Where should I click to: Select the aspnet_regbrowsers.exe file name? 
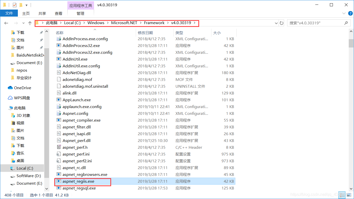point(85,174)
